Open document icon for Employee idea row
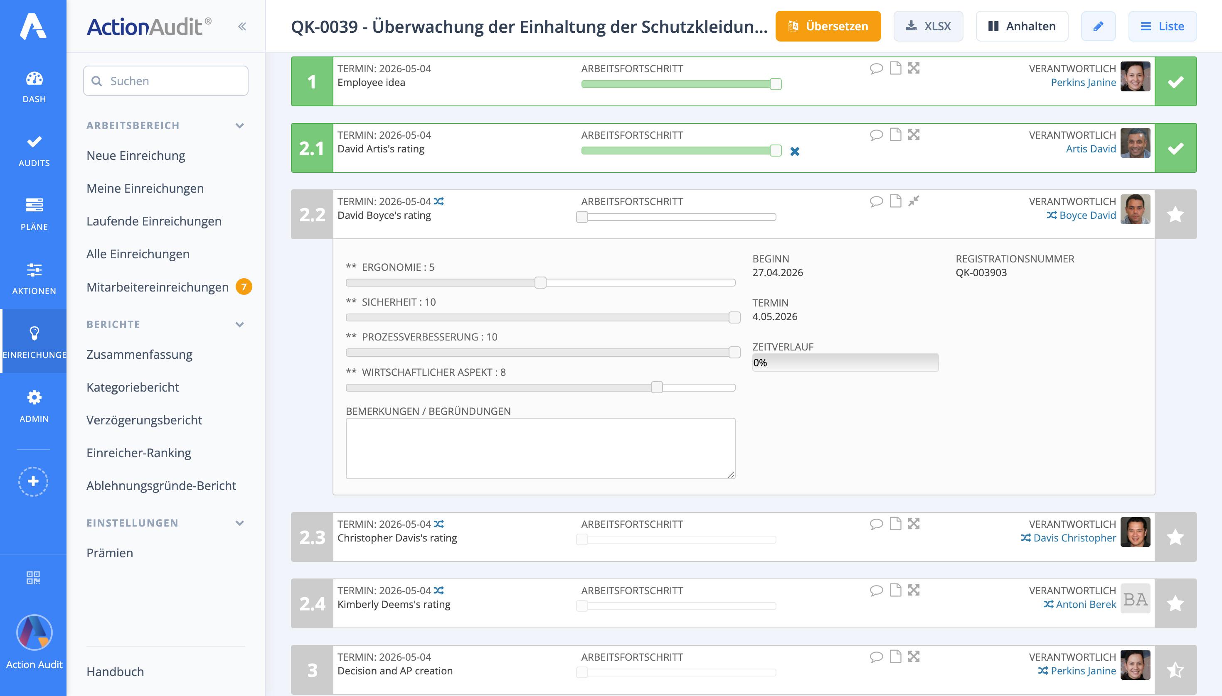Screen dimensions: 1222x696 [895, 68]
